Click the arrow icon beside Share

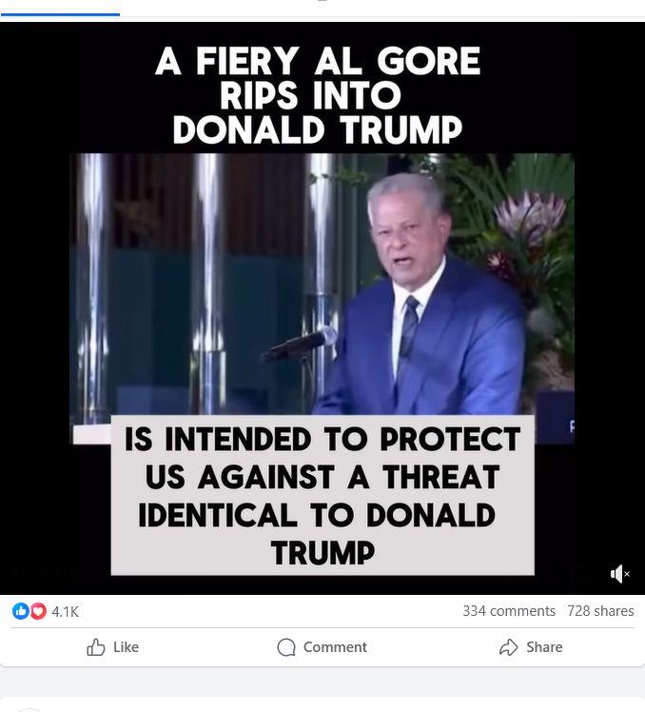pyautogui.click(x=508, y=647)
